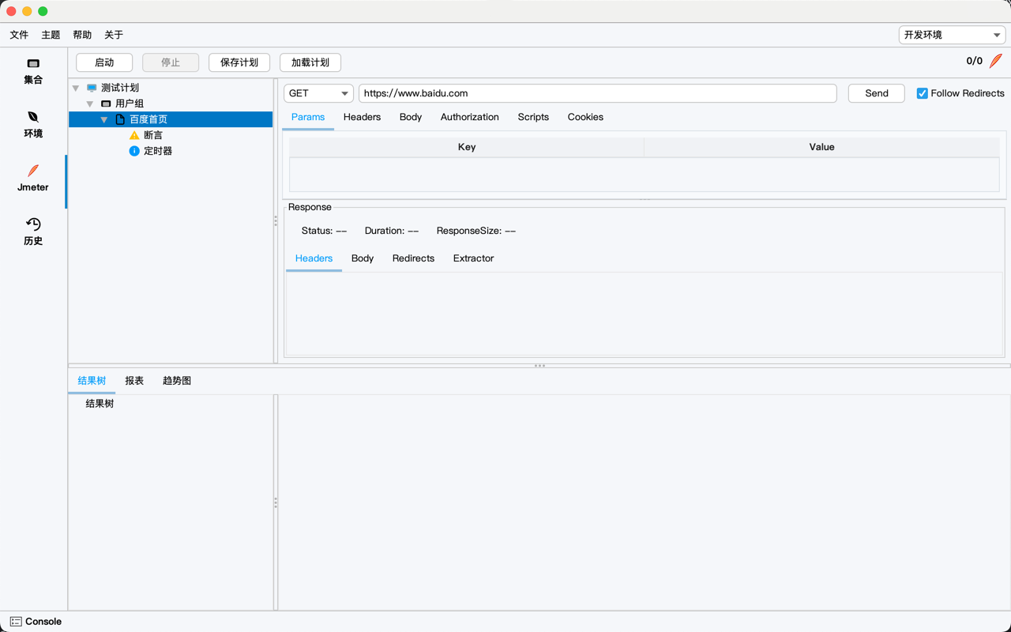Click the ResponseSize: -- label
Image resolution: width=1011 pixels, height=632 pixels.
[476, 231]
